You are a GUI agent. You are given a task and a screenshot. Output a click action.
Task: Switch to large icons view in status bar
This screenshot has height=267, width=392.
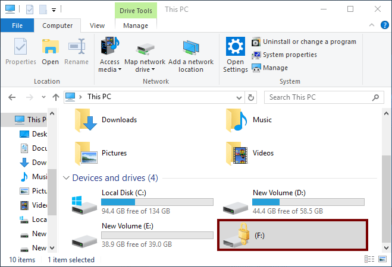(382, 259)
